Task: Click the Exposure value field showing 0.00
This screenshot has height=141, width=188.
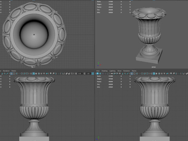Action: point(80,74)
